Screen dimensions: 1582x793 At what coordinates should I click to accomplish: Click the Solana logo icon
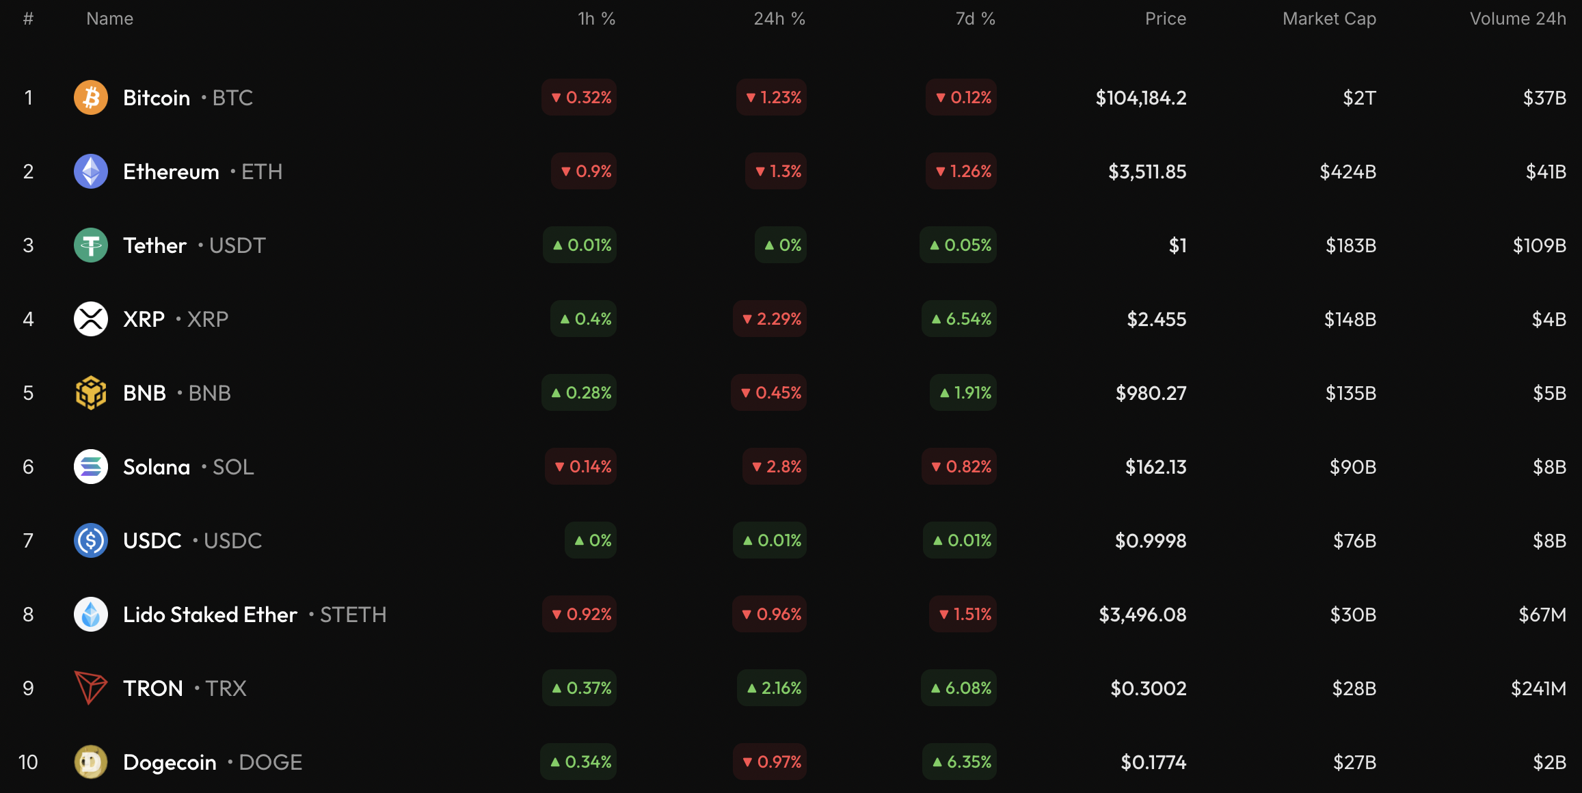pos(91,467)
